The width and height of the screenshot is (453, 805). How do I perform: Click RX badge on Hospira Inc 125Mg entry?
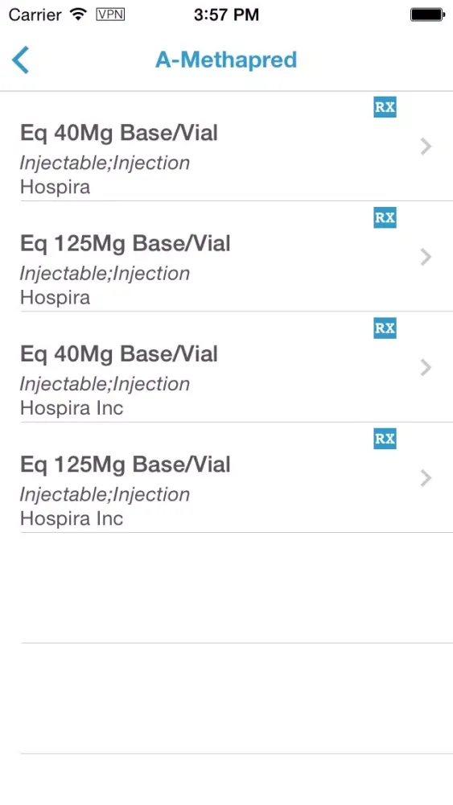point(385,439)
